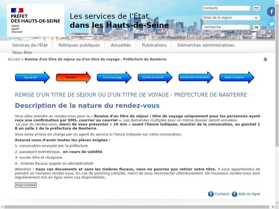The image size is (279, 209).
Task: Open the 'Politiques publiques' menu
Action: click(79, 45)
